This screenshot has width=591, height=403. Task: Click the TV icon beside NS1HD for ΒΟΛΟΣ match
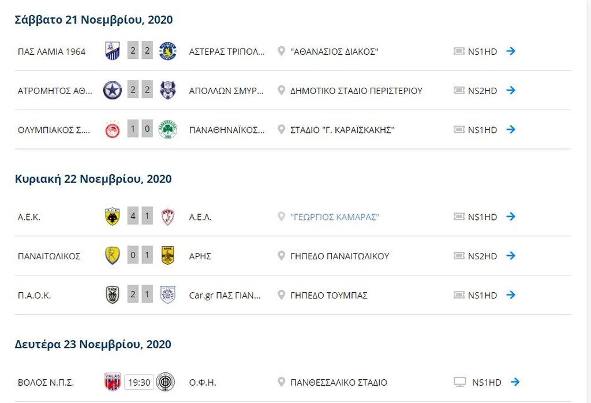coord(460,382)
